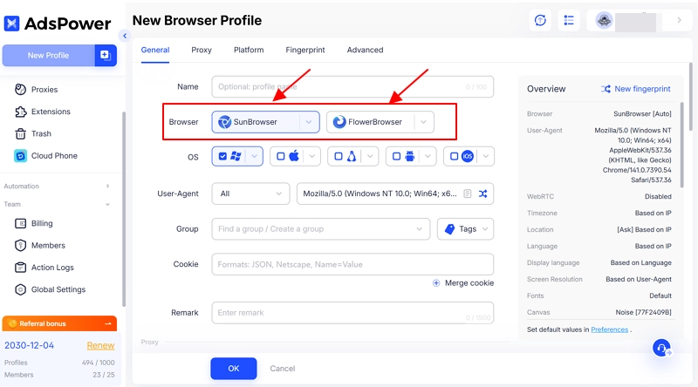Image resolution: width=698 pixels, height=387 pixels.
Task: Confirm with the OK button
Action: [x=234, y=369]
